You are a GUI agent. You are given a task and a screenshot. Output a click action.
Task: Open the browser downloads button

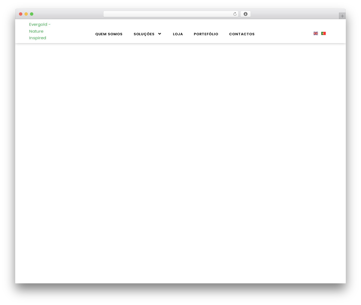click(x=245, y=14)
